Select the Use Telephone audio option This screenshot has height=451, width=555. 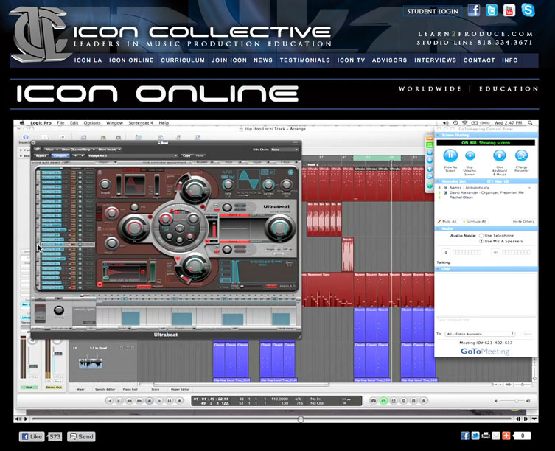481,234
